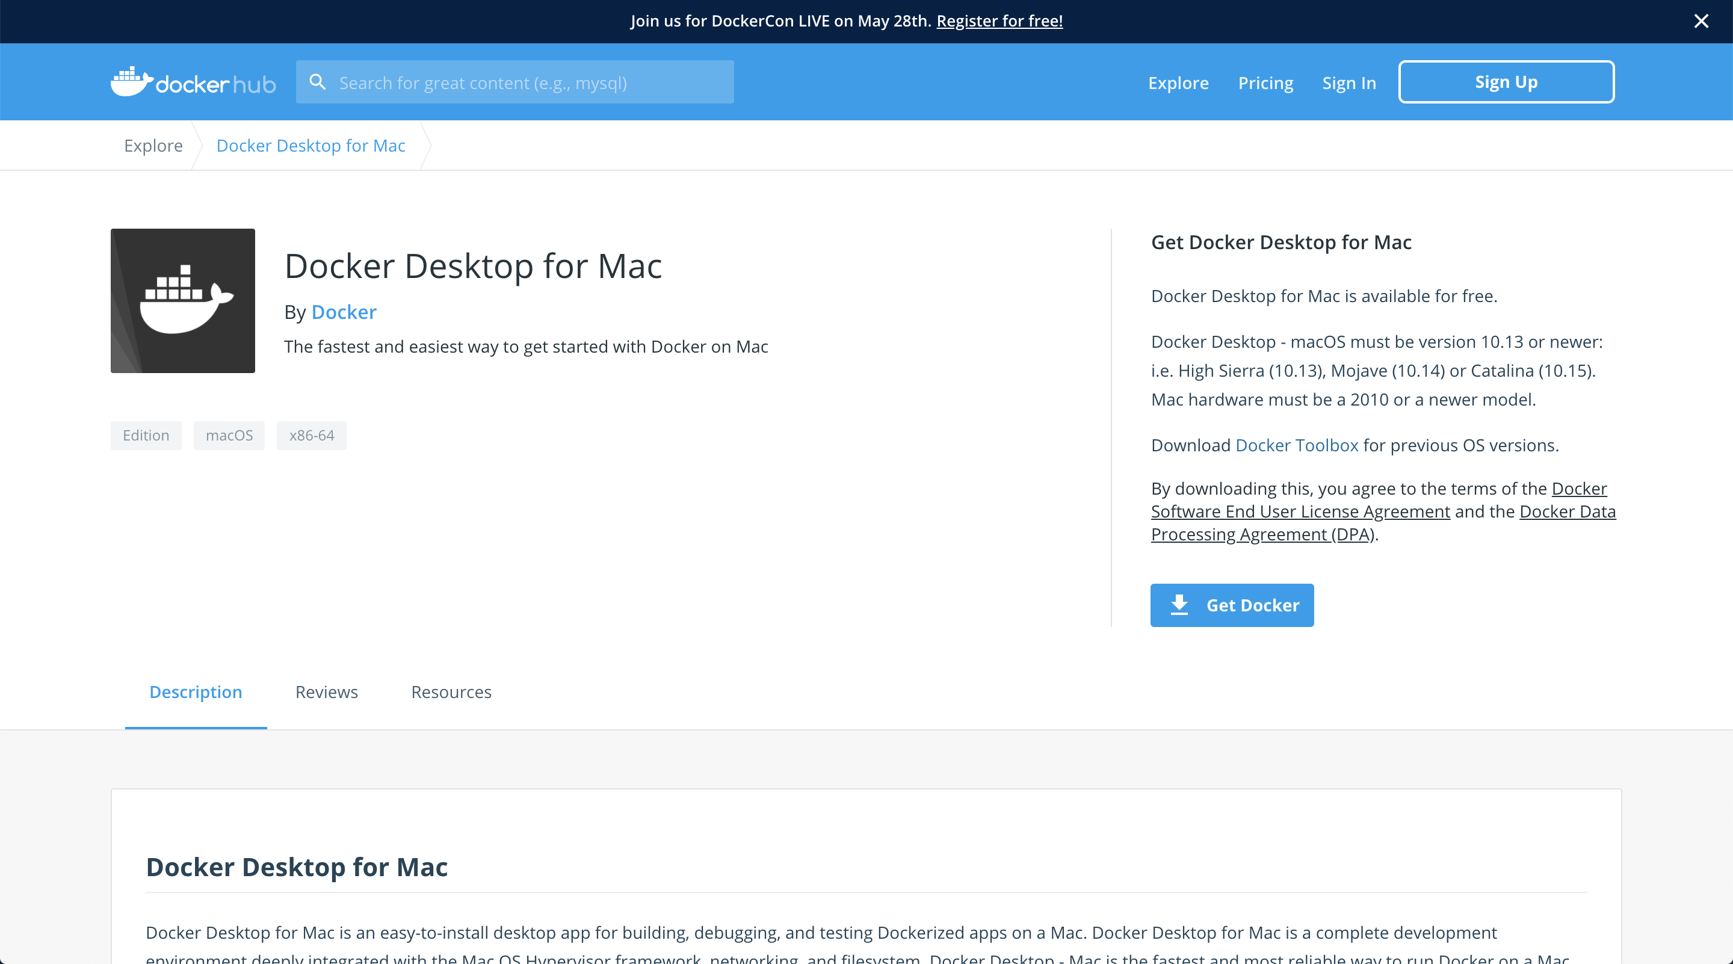Select the Explore breadcrumb
This screenshot has height=964, width=1733.
tap(153, 145)
